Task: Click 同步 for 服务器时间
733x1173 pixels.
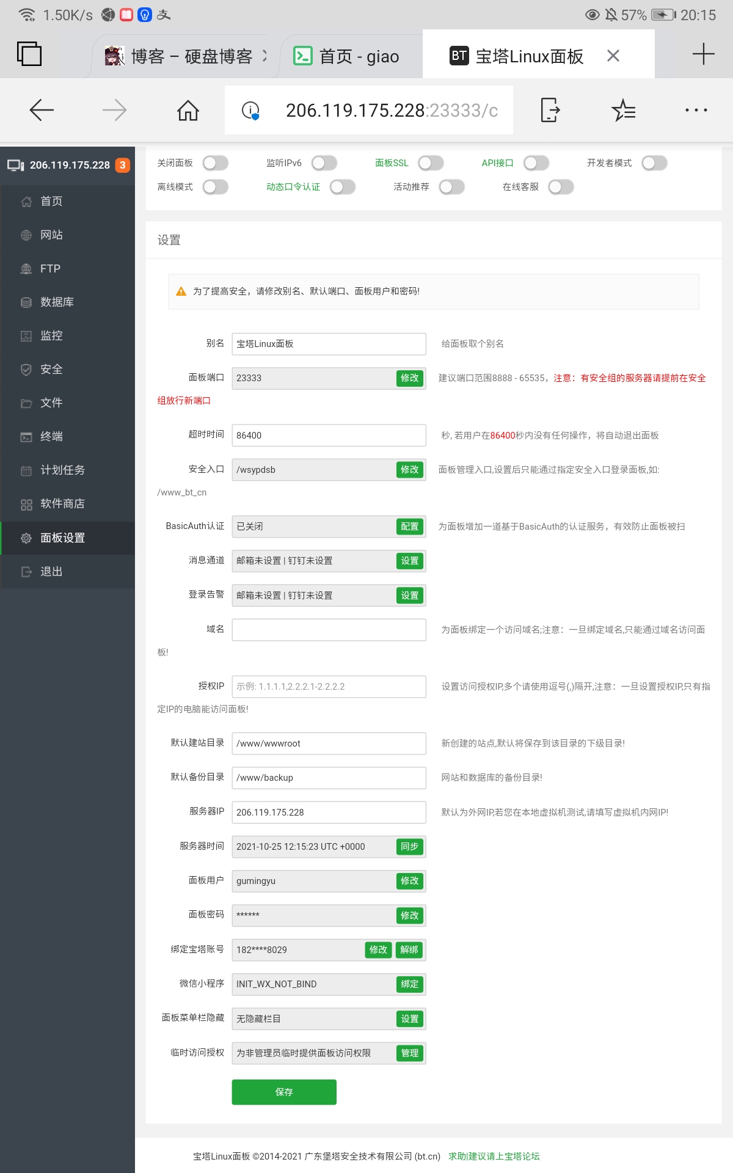Action: 410,847
